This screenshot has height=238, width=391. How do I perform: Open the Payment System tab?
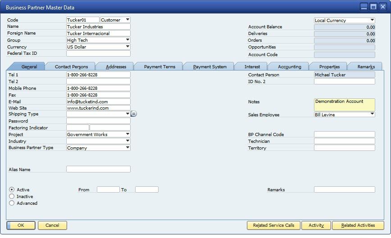pyautogui.click(x=210, y=66)
